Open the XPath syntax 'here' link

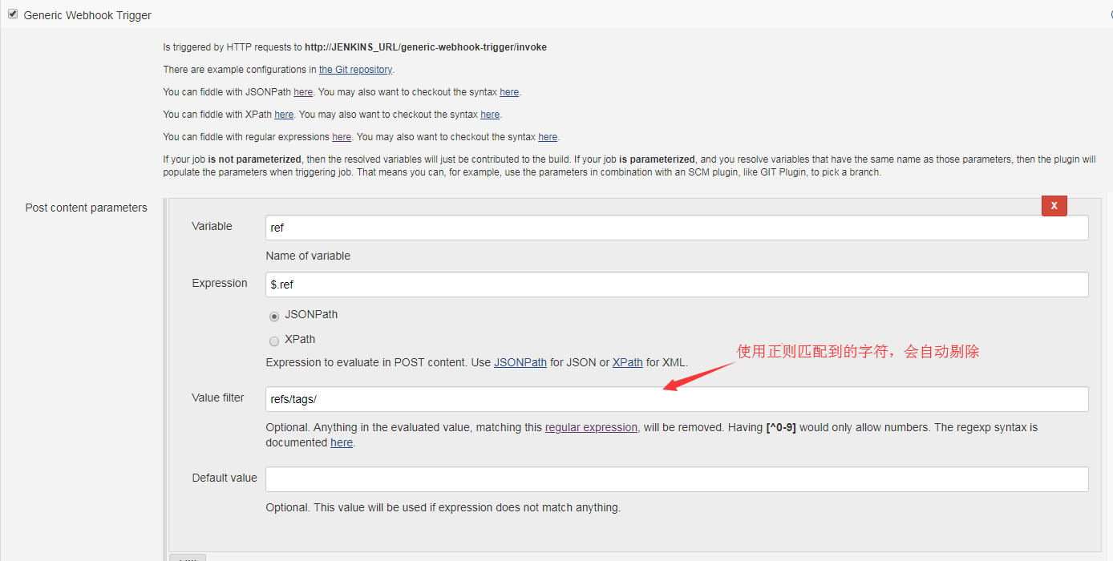click(490, 115)
